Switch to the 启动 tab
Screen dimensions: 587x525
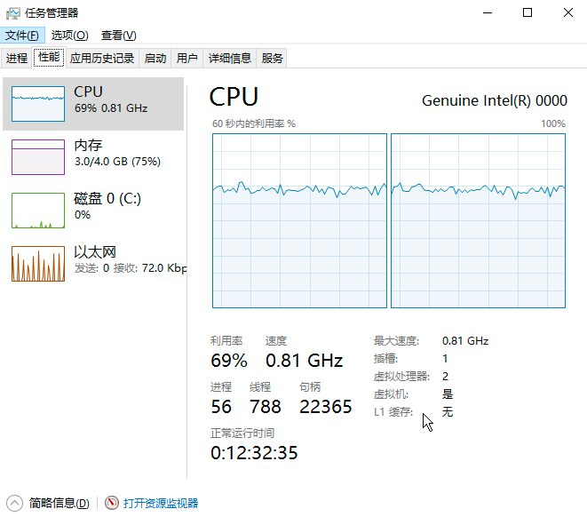coord(155,59)
